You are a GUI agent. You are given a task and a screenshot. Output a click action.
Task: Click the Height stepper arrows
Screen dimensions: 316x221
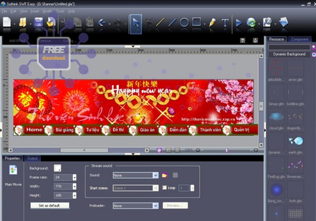[x=74, y=195]
